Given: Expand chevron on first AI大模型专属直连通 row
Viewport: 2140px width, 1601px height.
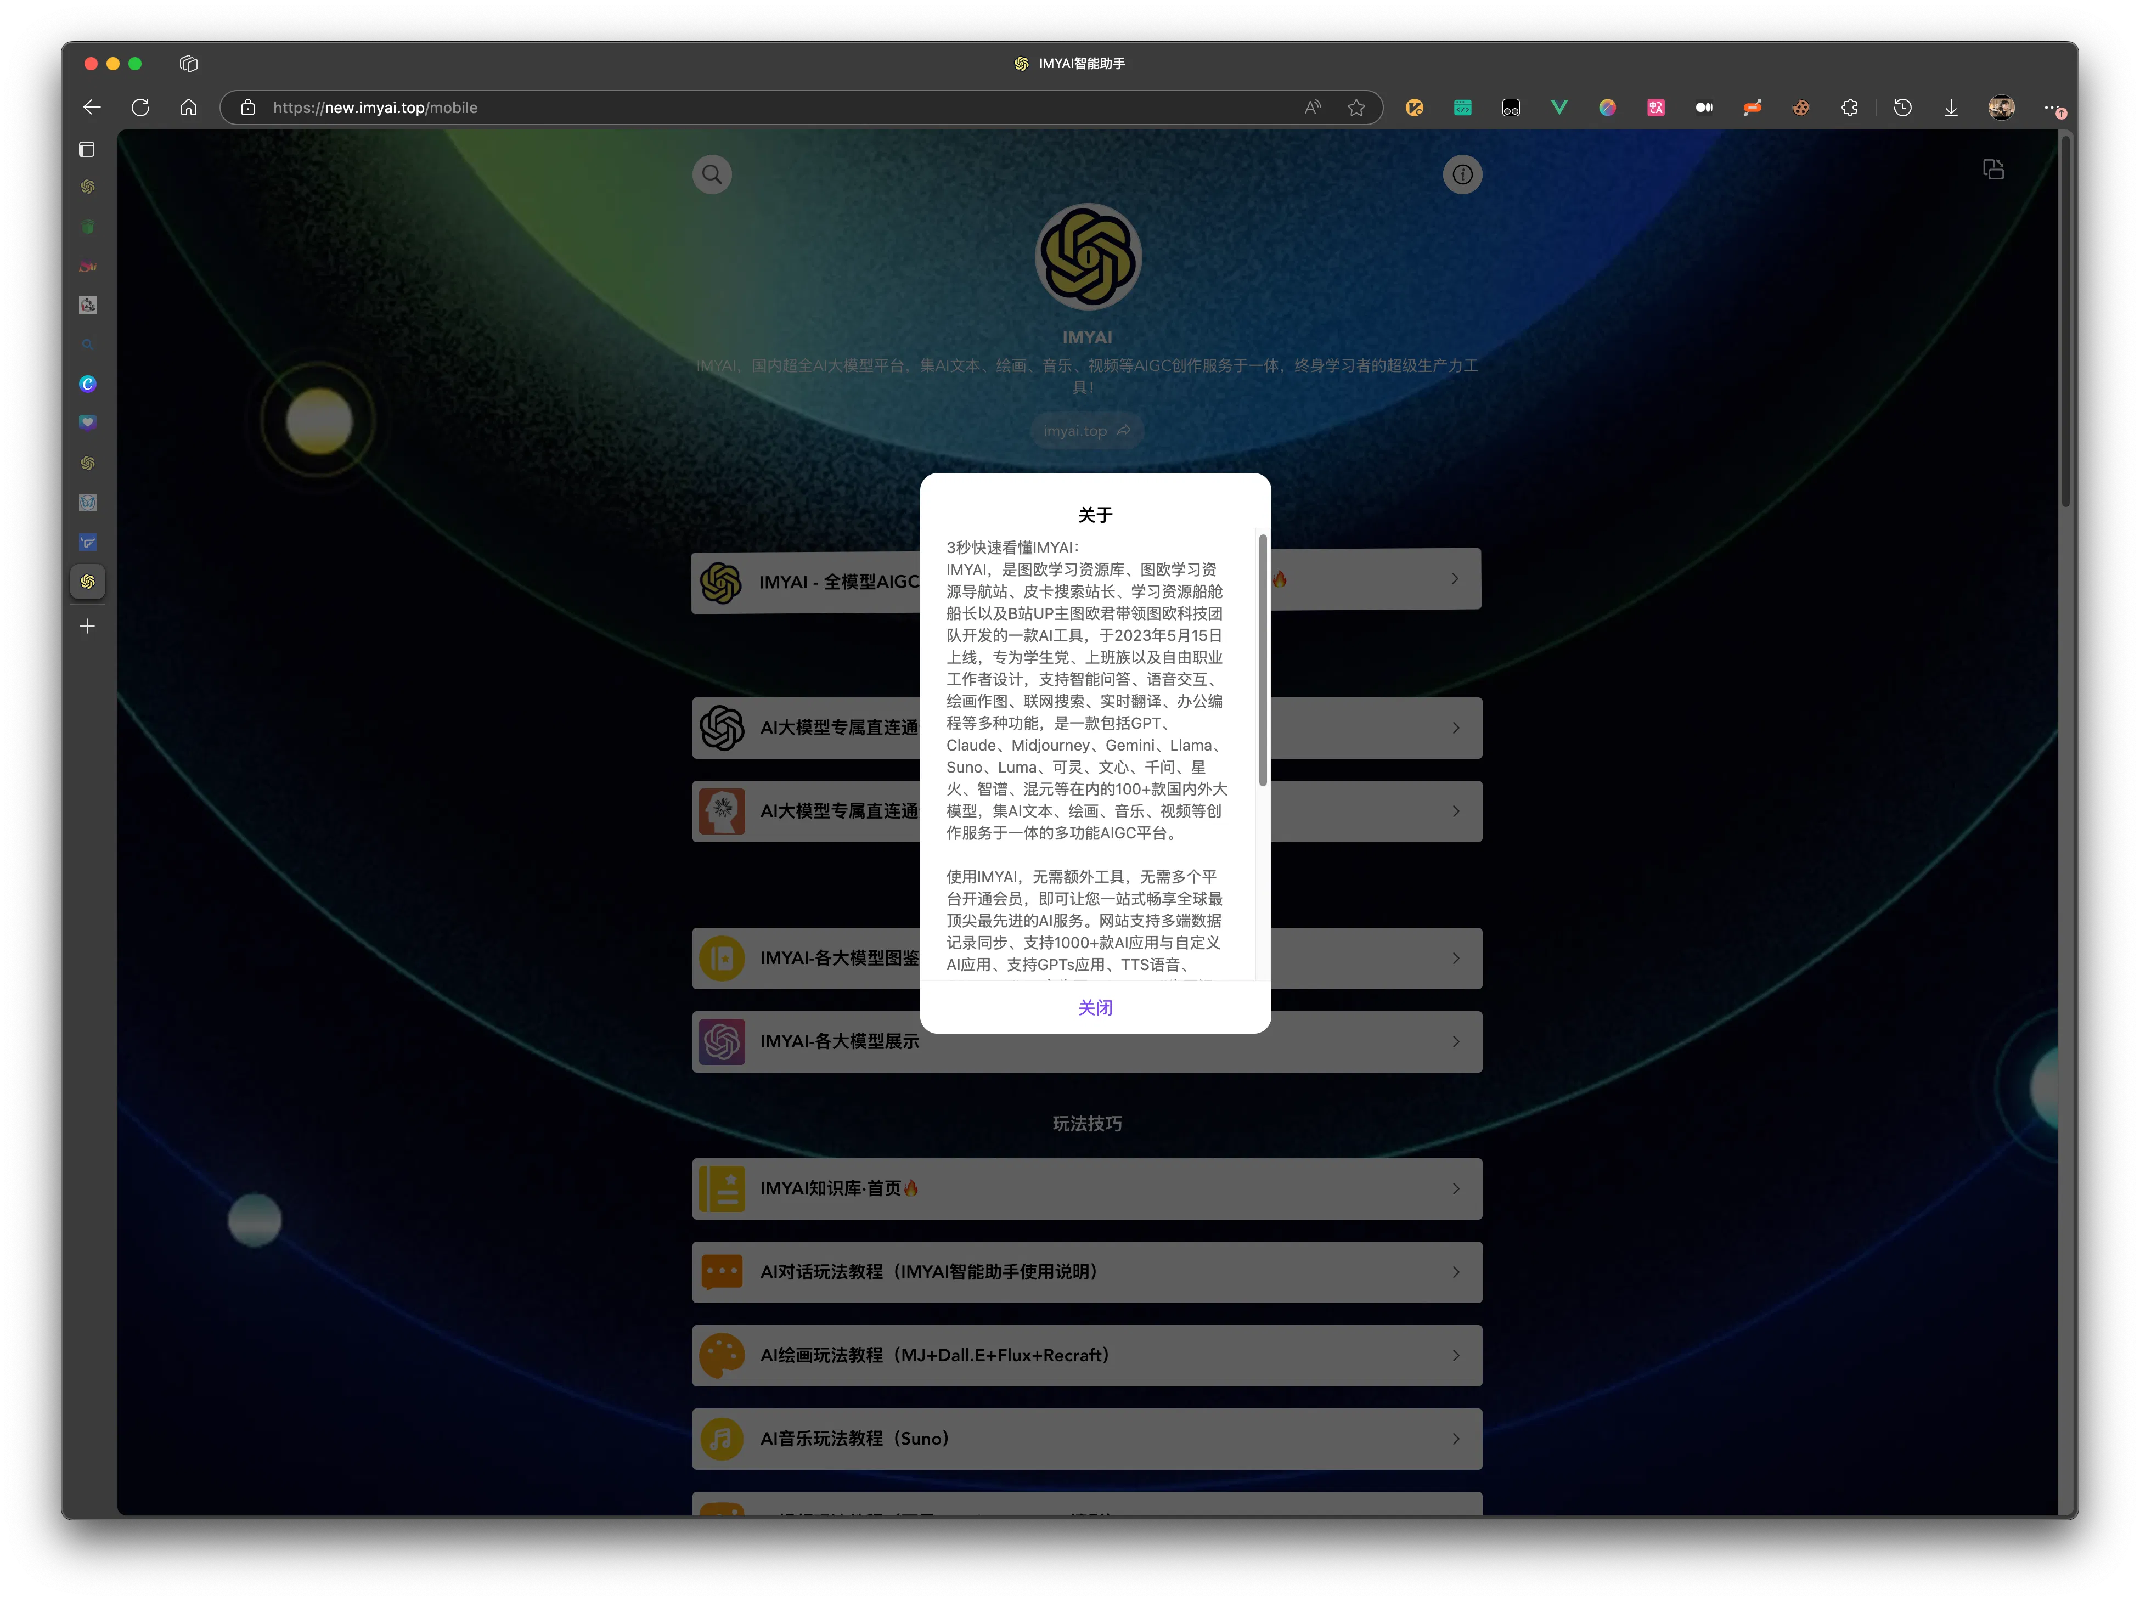Looking at the screenshot, I should pos(1455,728).
